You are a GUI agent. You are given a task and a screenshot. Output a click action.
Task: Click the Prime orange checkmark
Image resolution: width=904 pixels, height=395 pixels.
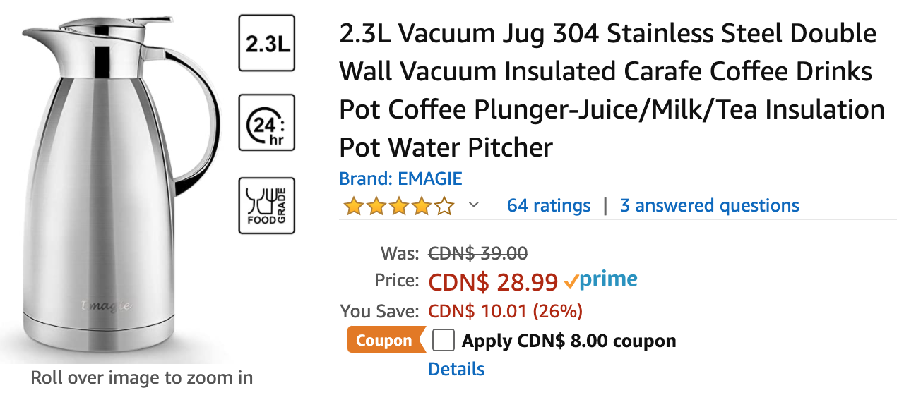tap(571, 282)
